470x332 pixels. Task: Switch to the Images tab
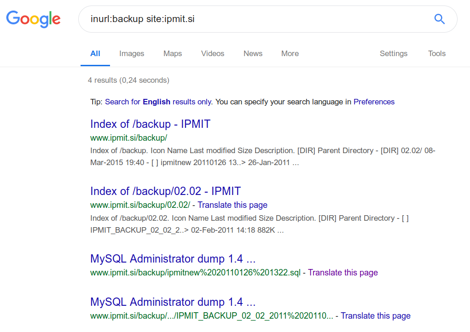click(132, 54)
